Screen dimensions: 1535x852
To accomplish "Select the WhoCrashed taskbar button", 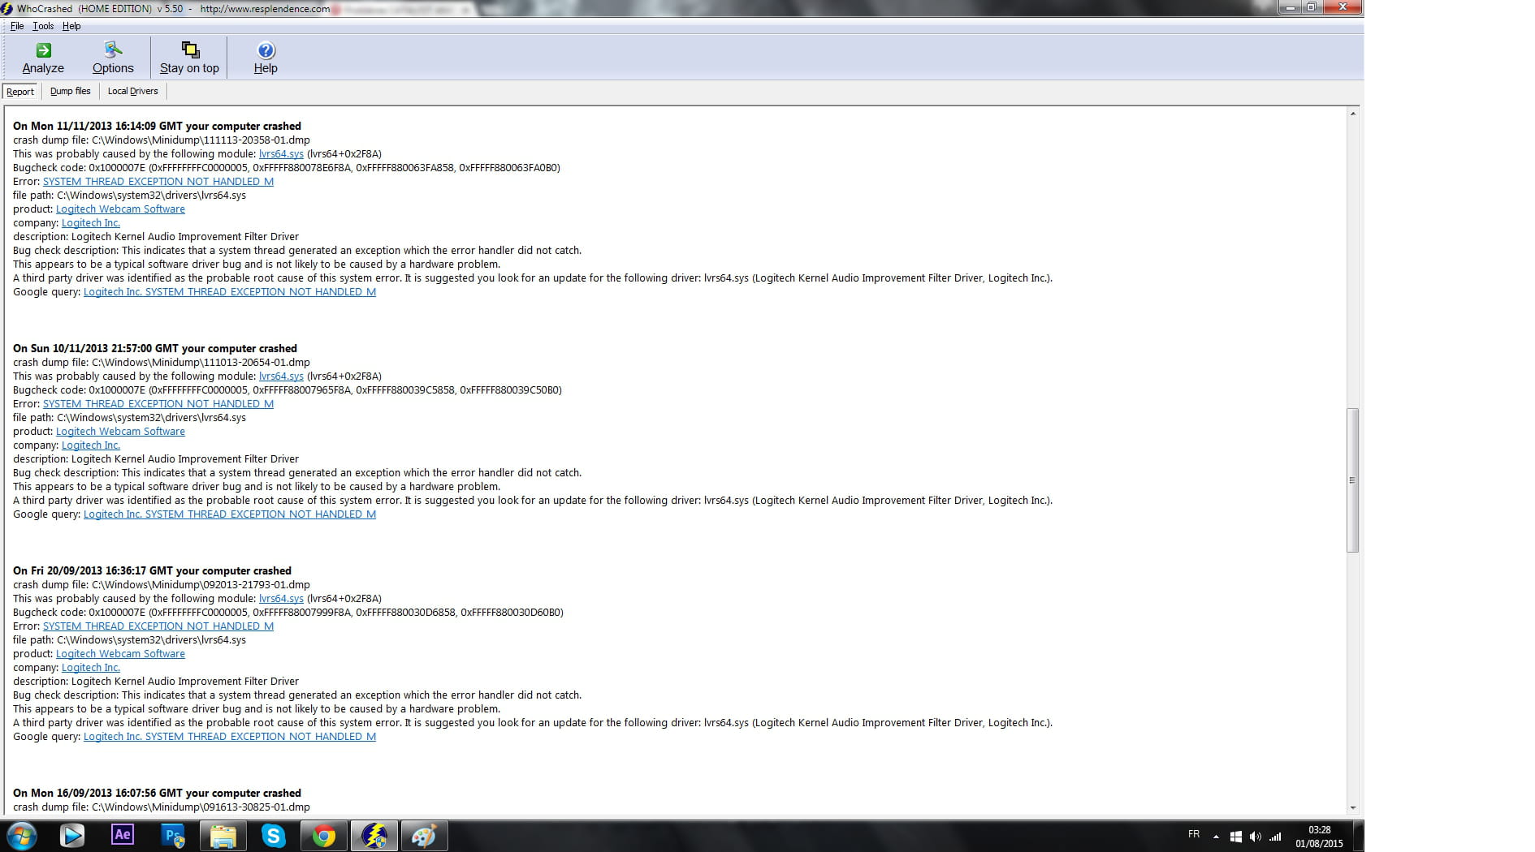I will [x=374, y=835].
